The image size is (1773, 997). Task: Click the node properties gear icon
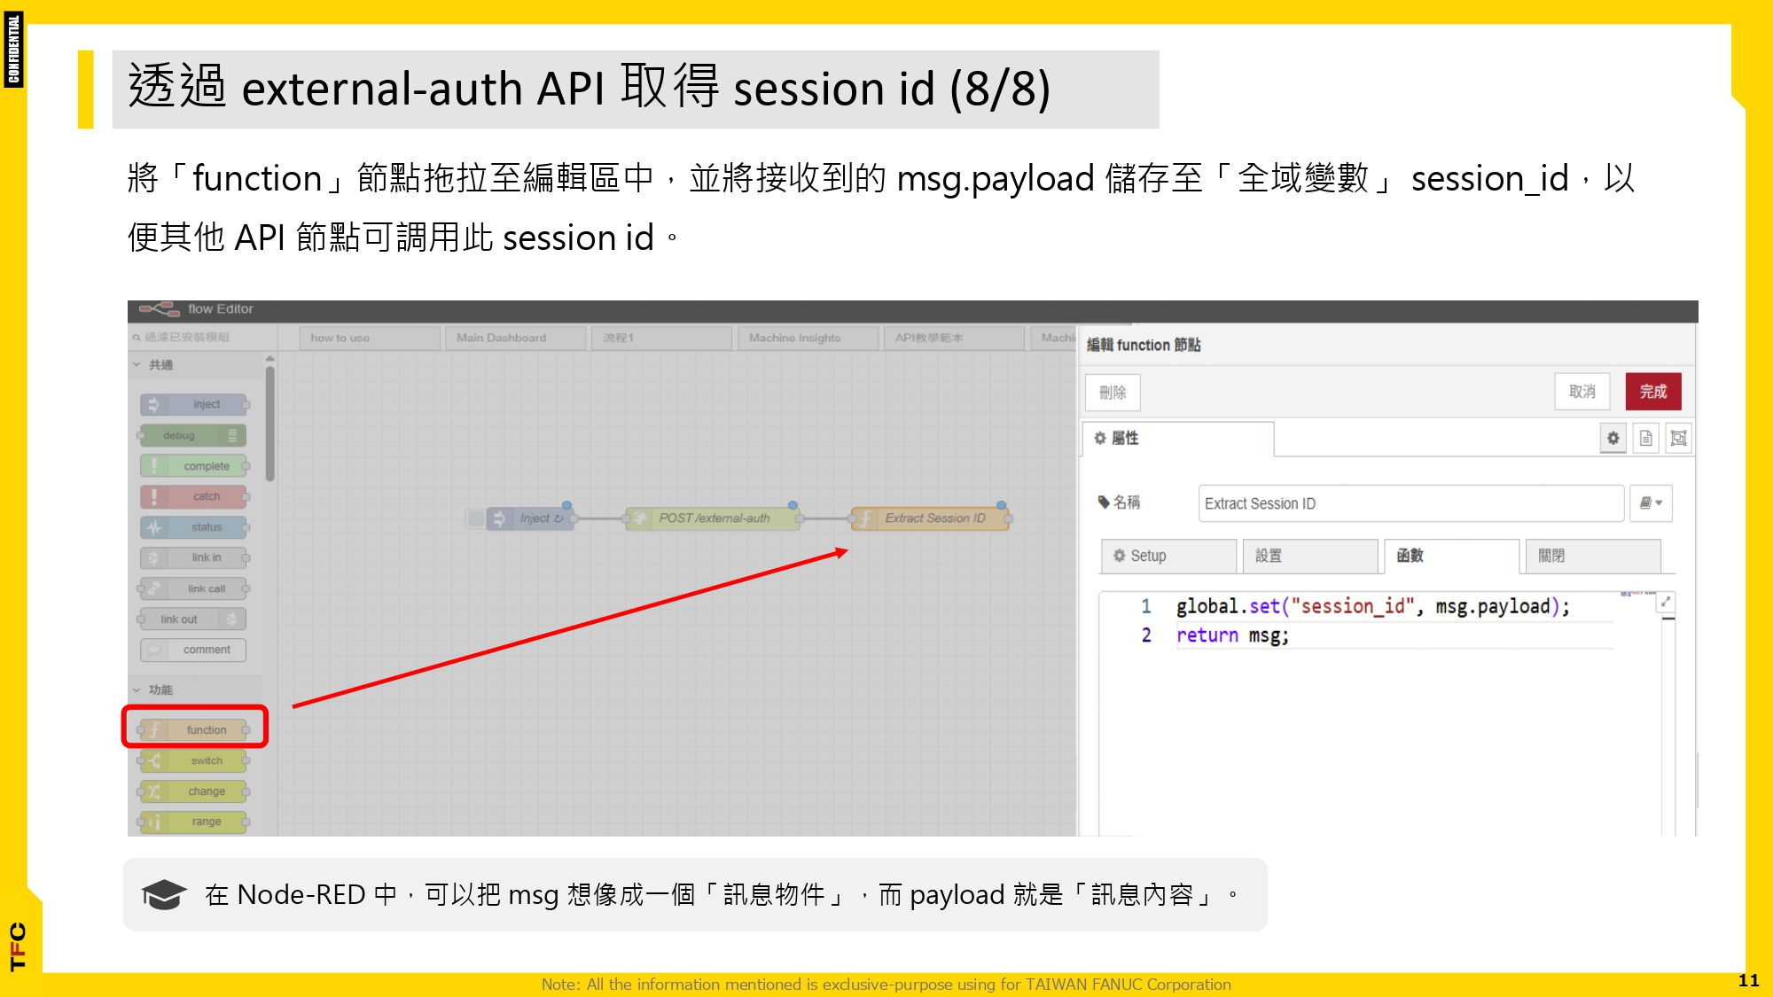click(1613, 438)
